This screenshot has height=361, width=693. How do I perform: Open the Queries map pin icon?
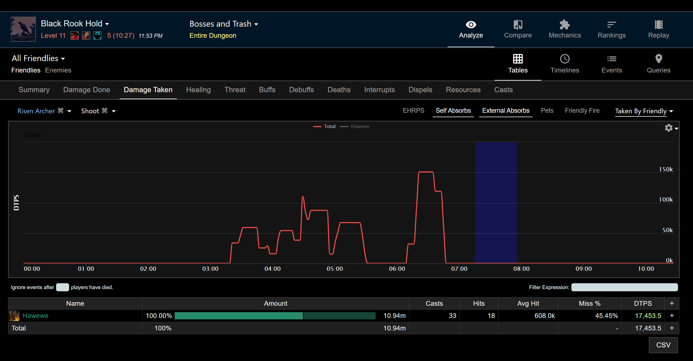pyautogui.click(x=659, y=59)
